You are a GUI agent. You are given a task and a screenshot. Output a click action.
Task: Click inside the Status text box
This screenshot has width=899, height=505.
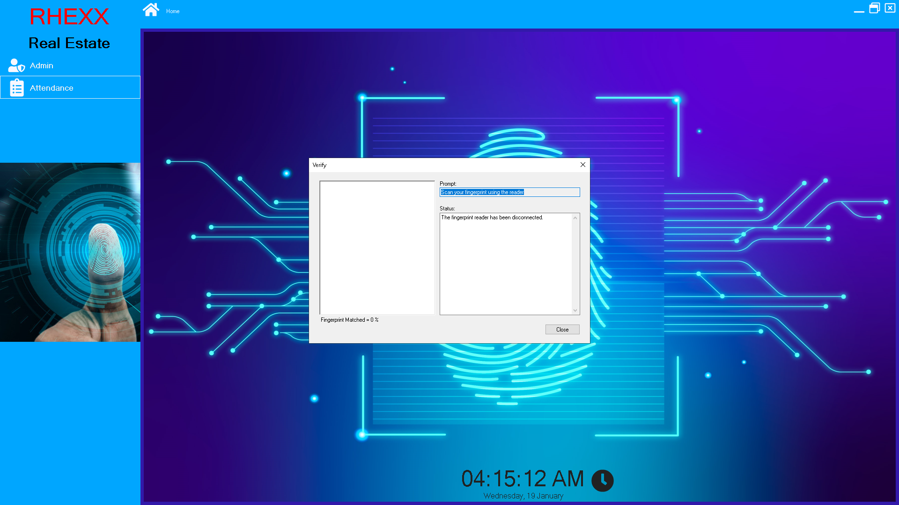click(x=506, y=264)
